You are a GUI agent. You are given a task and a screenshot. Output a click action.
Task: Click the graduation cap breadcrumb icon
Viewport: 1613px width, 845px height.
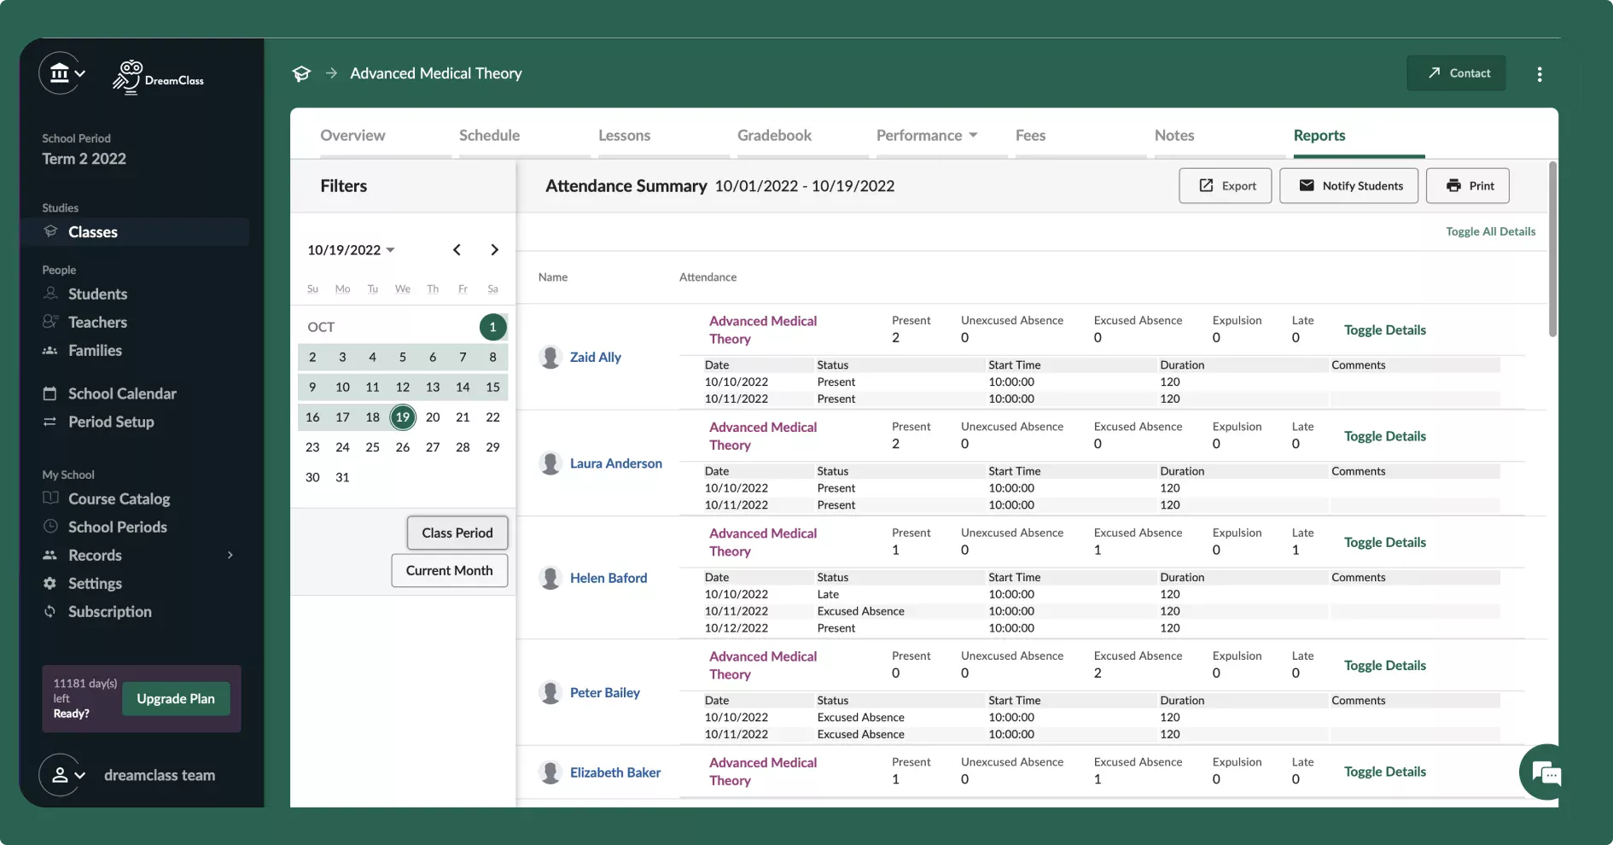[301, 73]
